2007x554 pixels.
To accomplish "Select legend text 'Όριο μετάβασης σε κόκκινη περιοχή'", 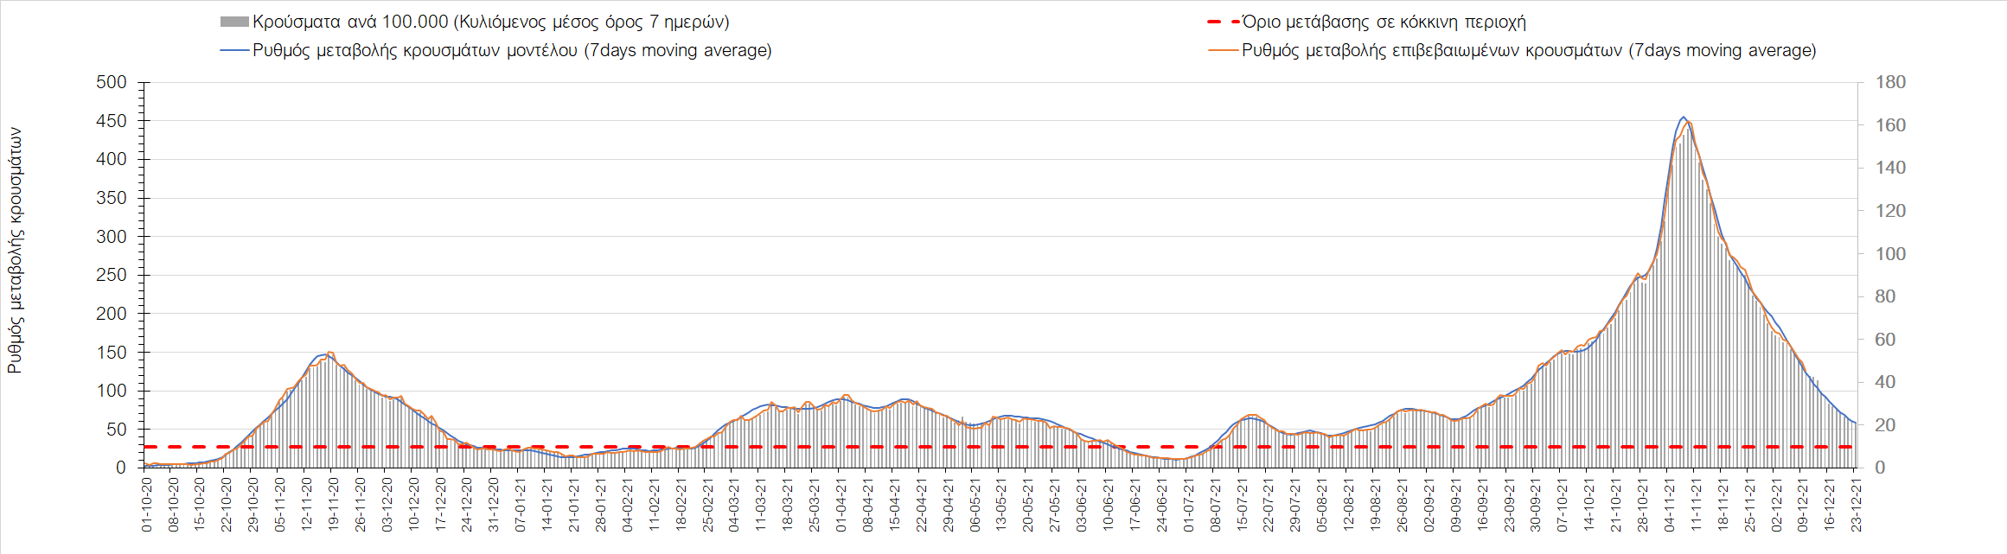I will point(1384,22).
